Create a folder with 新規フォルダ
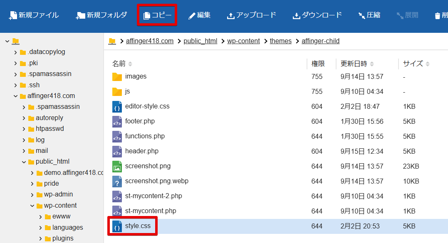The width and height of the screenshot is (448, 243). point(101,15)
